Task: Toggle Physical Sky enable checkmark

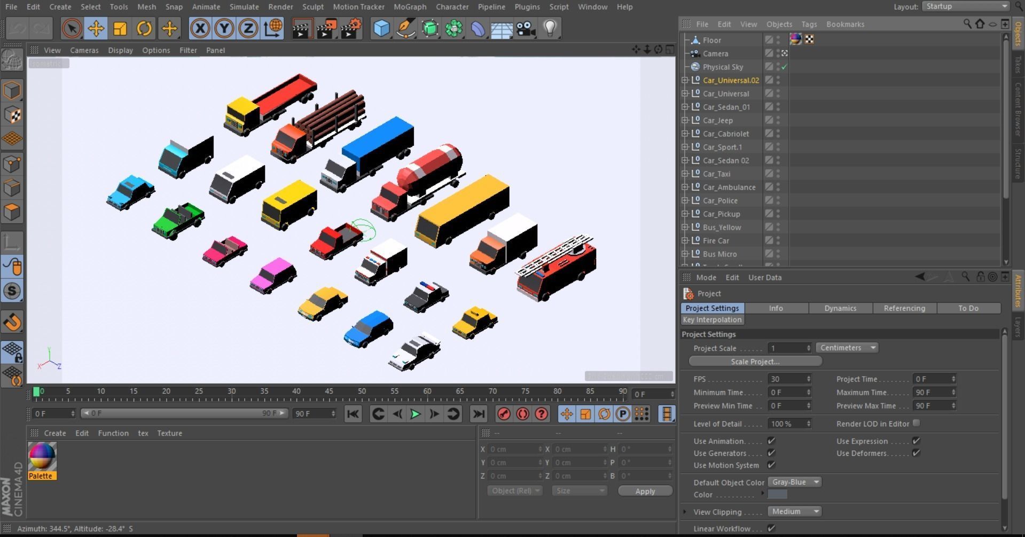Action: [x=784, y=67]
